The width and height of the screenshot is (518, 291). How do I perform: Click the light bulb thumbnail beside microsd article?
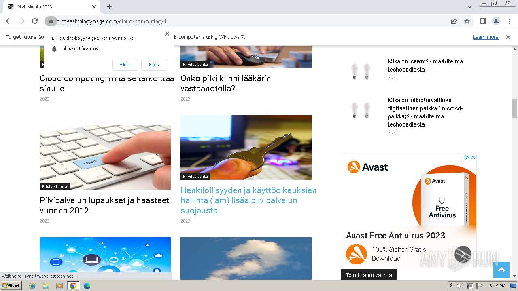pos(361,110)
